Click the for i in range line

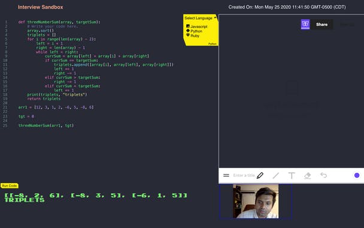tap(61, 39)
